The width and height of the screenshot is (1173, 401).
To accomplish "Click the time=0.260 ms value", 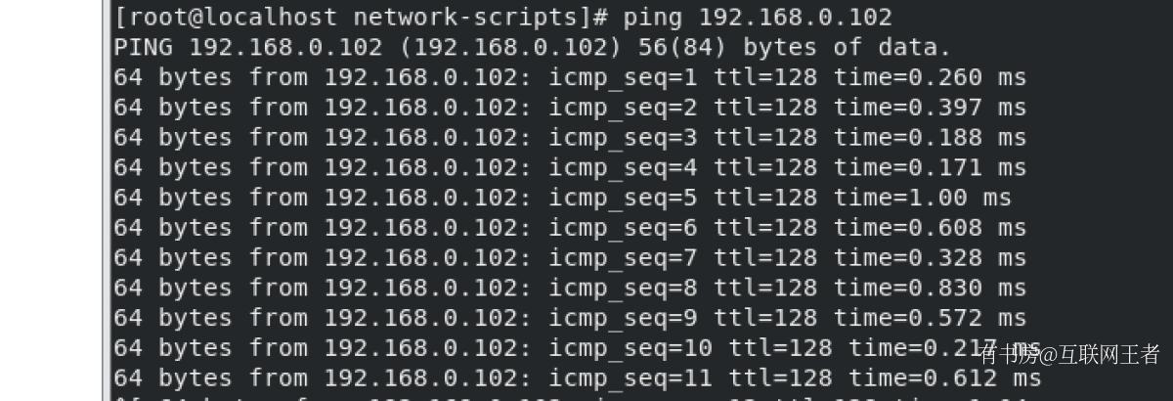I will [930, 78].
